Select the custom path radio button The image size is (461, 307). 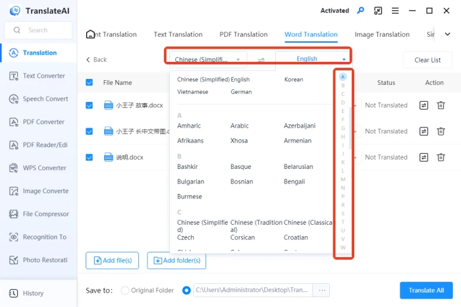186,291
